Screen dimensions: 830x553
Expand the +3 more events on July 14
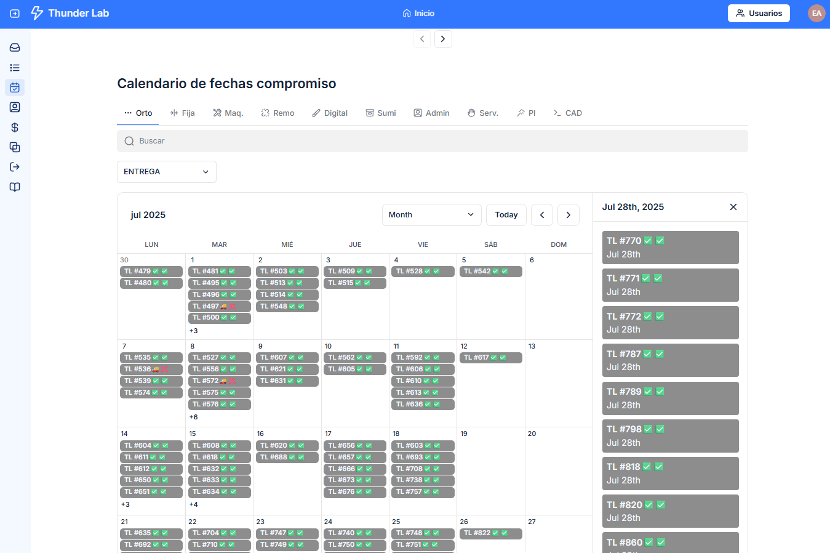[x=126, y=504]
